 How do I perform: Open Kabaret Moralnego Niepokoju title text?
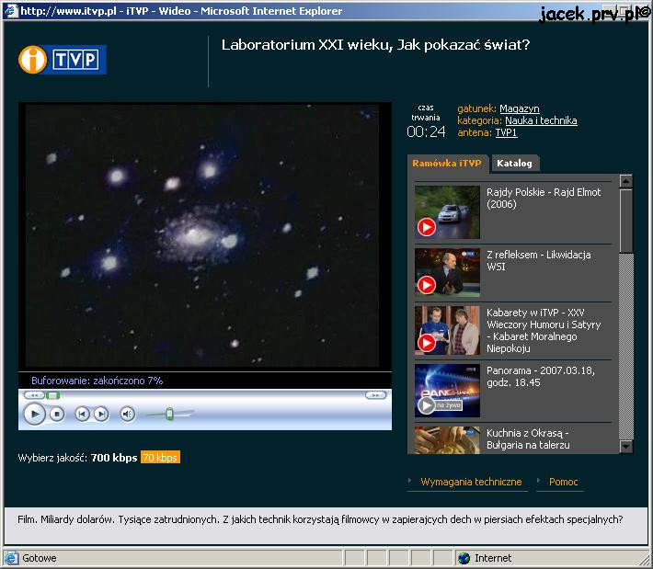coord(544,331)
